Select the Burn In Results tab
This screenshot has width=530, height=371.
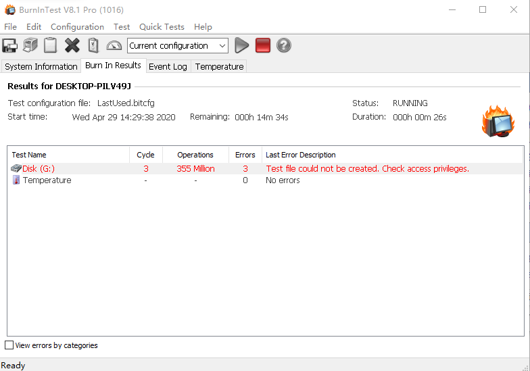[x=114, y=65]
